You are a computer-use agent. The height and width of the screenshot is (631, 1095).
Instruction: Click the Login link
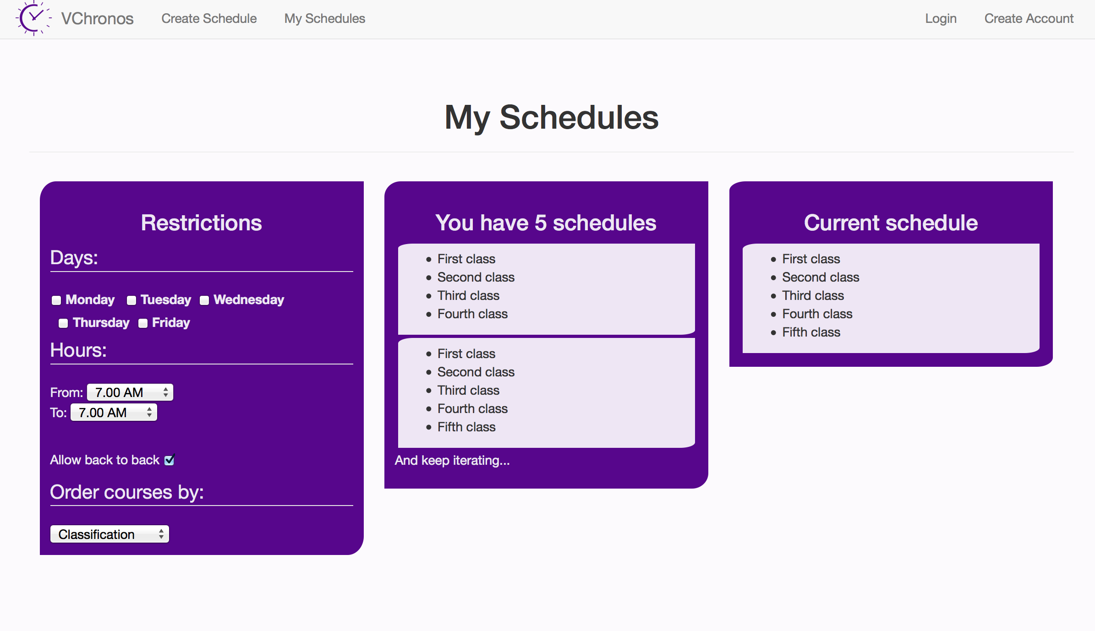pyautogui.click(x=941, y=19)
